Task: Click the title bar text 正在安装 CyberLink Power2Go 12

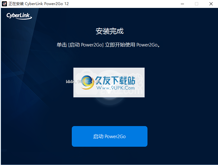Action: [x=38, y=4]
